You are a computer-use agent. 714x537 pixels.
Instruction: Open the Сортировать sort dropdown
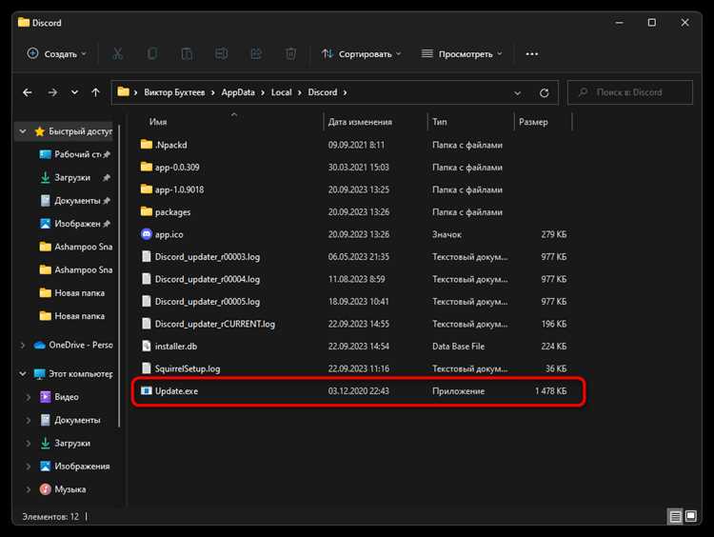[361, 53]
